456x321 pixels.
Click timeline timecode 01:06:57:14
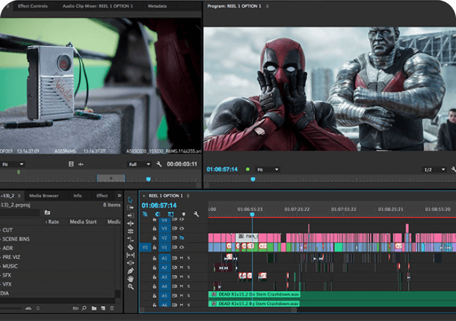(x=159, y=205)
